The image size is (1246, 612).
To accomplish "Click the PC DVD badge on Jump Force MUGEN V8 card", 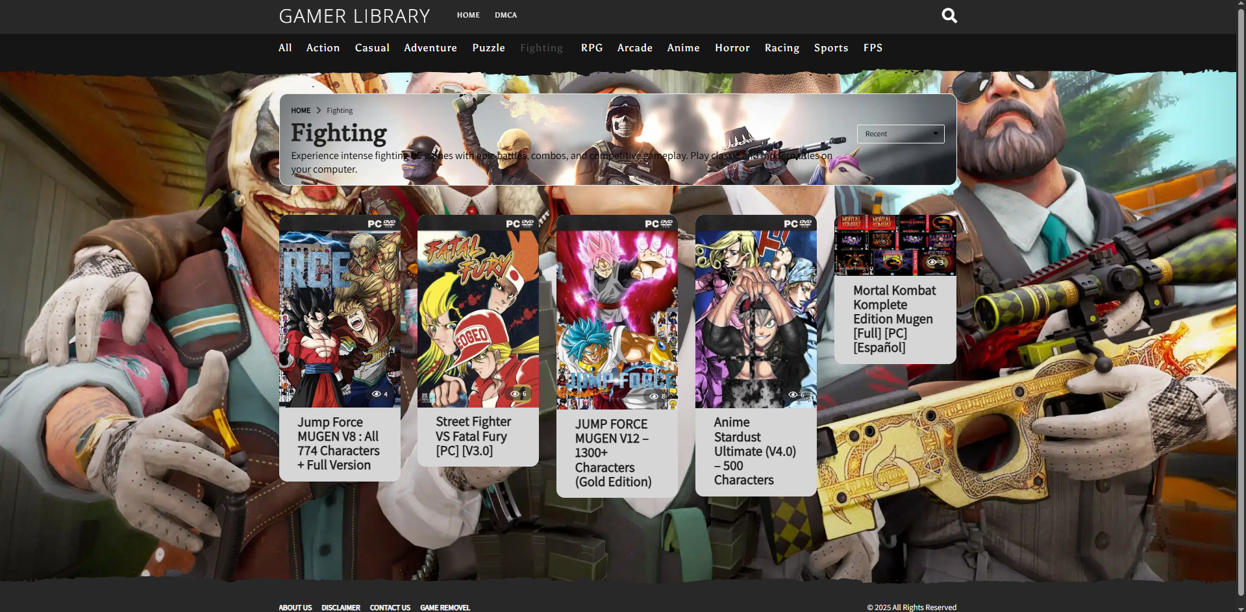I will click(381, 224).
